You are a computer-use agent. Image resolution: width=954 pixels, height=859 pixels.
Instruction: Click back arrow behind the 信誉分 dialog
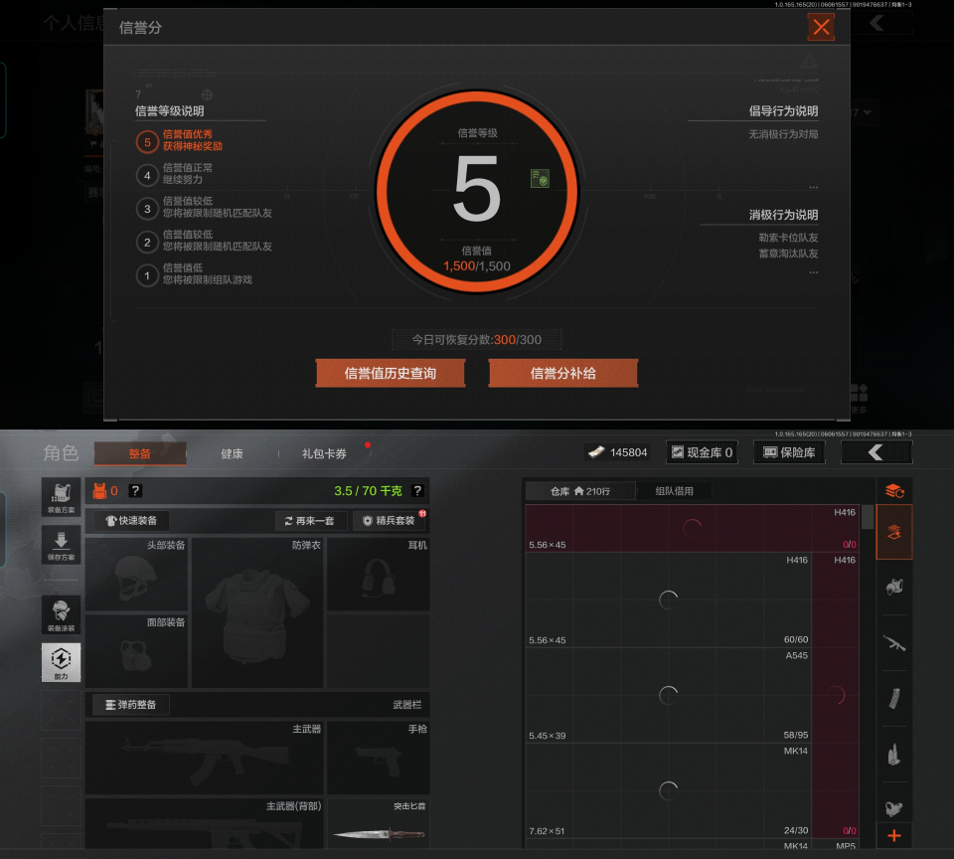coord(876,23)
